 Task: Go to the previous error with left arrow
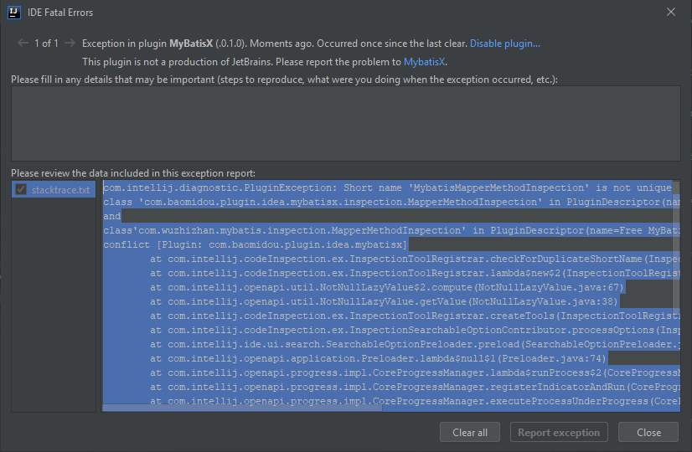23,44
